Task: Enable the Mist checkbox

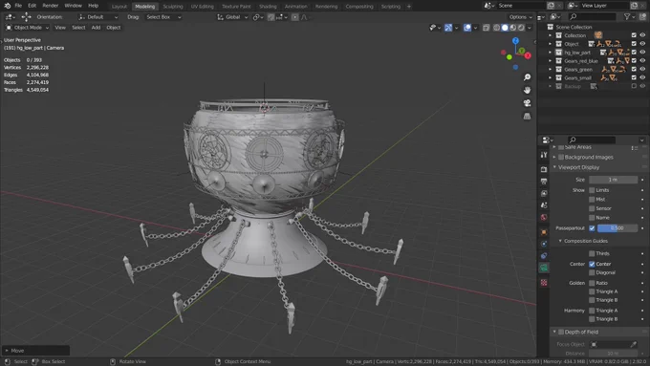Action: tap(592, 200)
